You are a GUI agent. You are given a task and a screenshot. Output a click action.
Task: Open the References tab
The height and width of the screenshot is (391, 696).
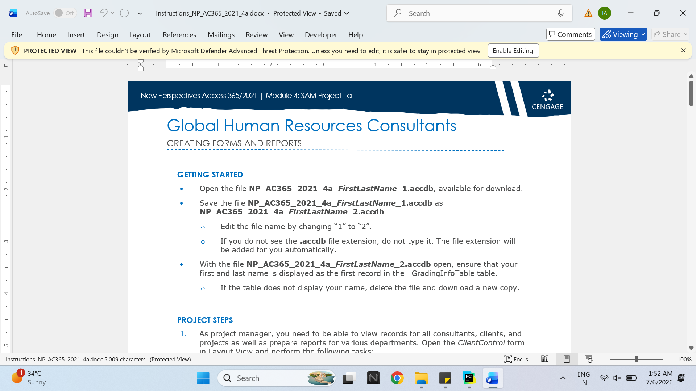point(179,35)
